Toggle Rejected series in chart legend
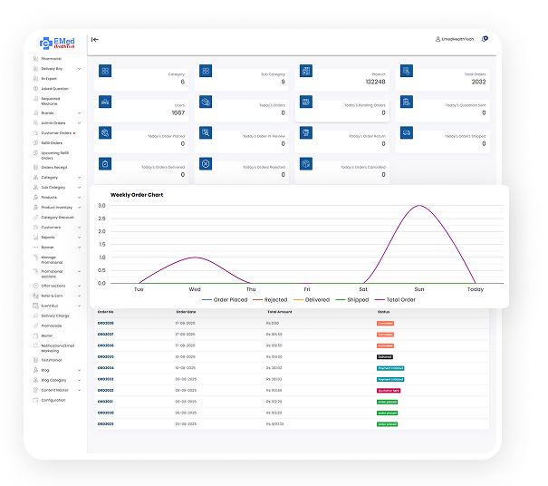This screenshot has height=486, width=548. tap(273, 299)
